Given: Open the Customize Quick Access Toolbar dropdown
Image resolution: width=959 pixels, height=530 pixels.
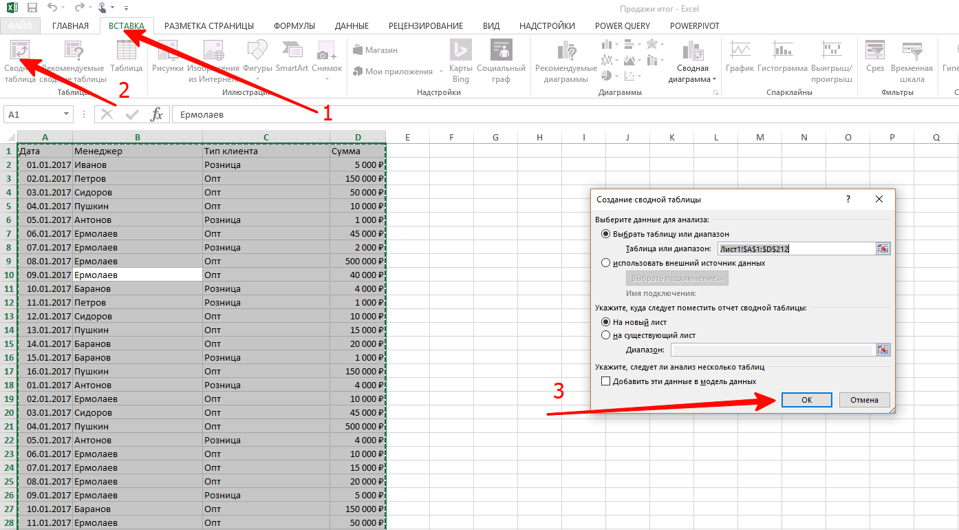Looking at the screenshot, I should coord(127,9).
